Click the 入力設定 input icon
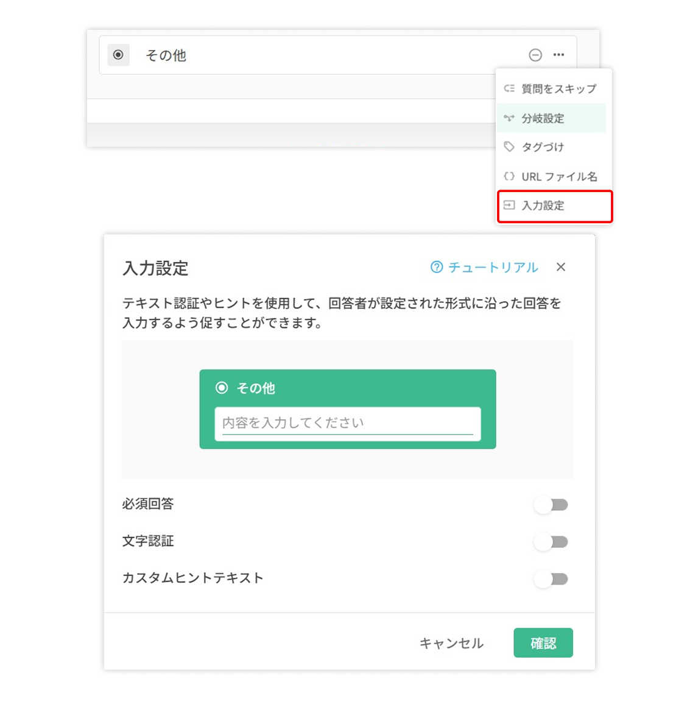The image size is (676, 704). click(509, 205)
